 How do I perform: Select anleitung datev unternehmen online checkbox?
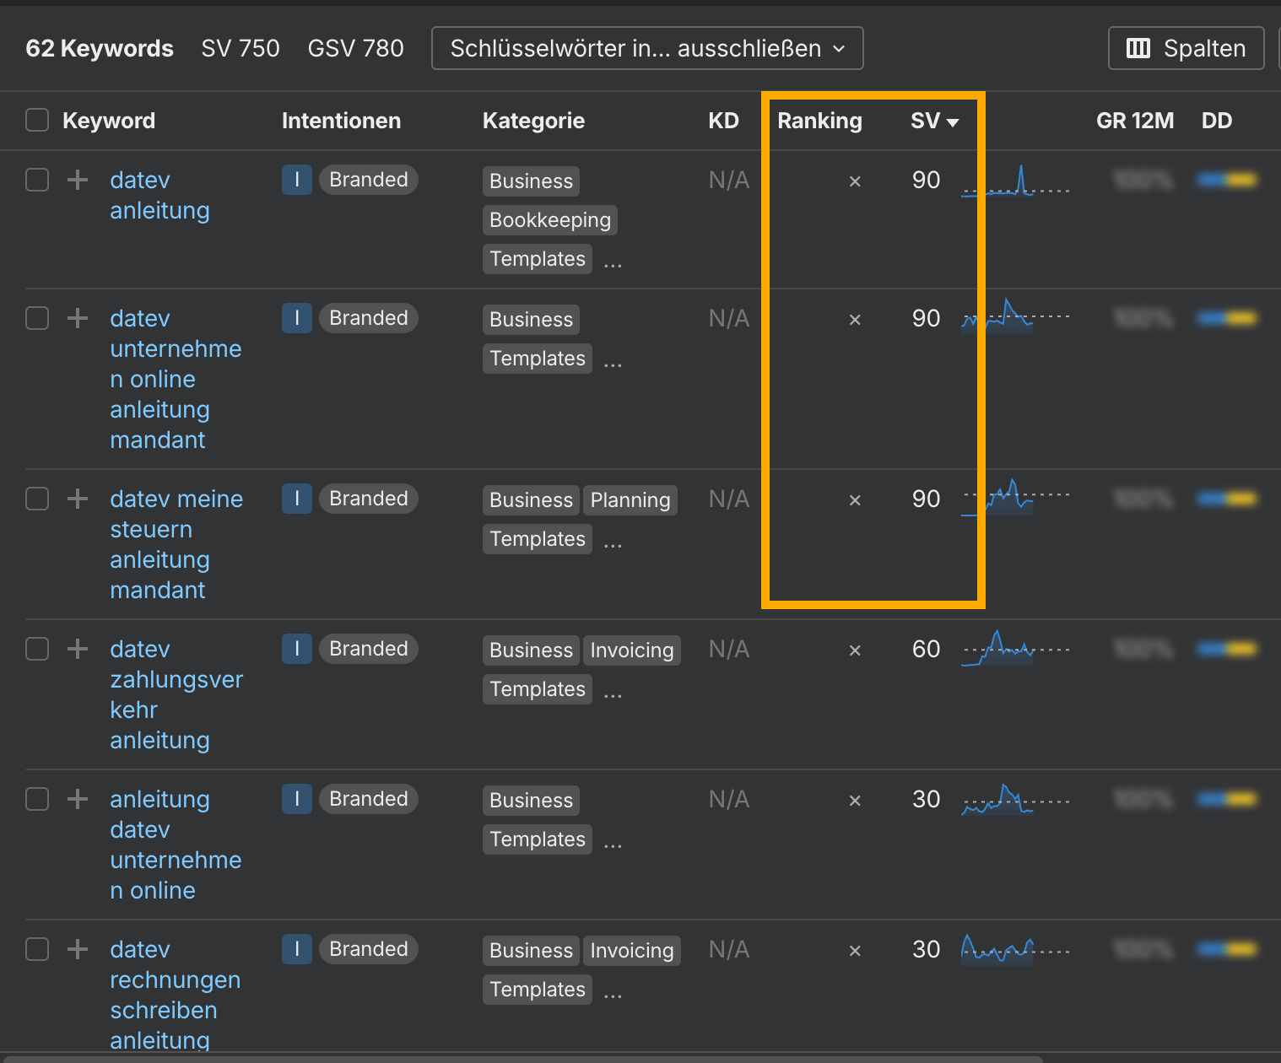click(37, 799)
